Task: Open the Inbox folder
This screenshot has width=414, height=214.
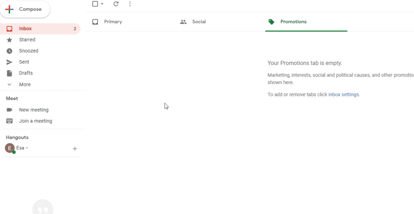Action: point(25,29)
